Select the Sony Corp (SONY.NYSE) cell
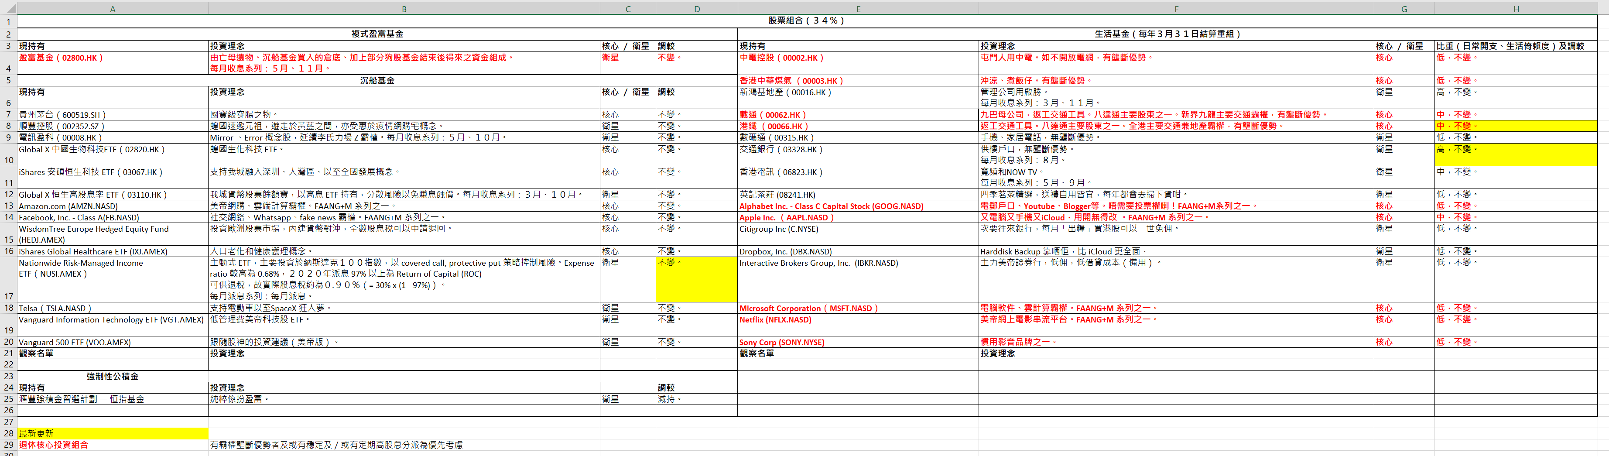Viewport: 1609px width, 456px height. click(x=858, y=342)
